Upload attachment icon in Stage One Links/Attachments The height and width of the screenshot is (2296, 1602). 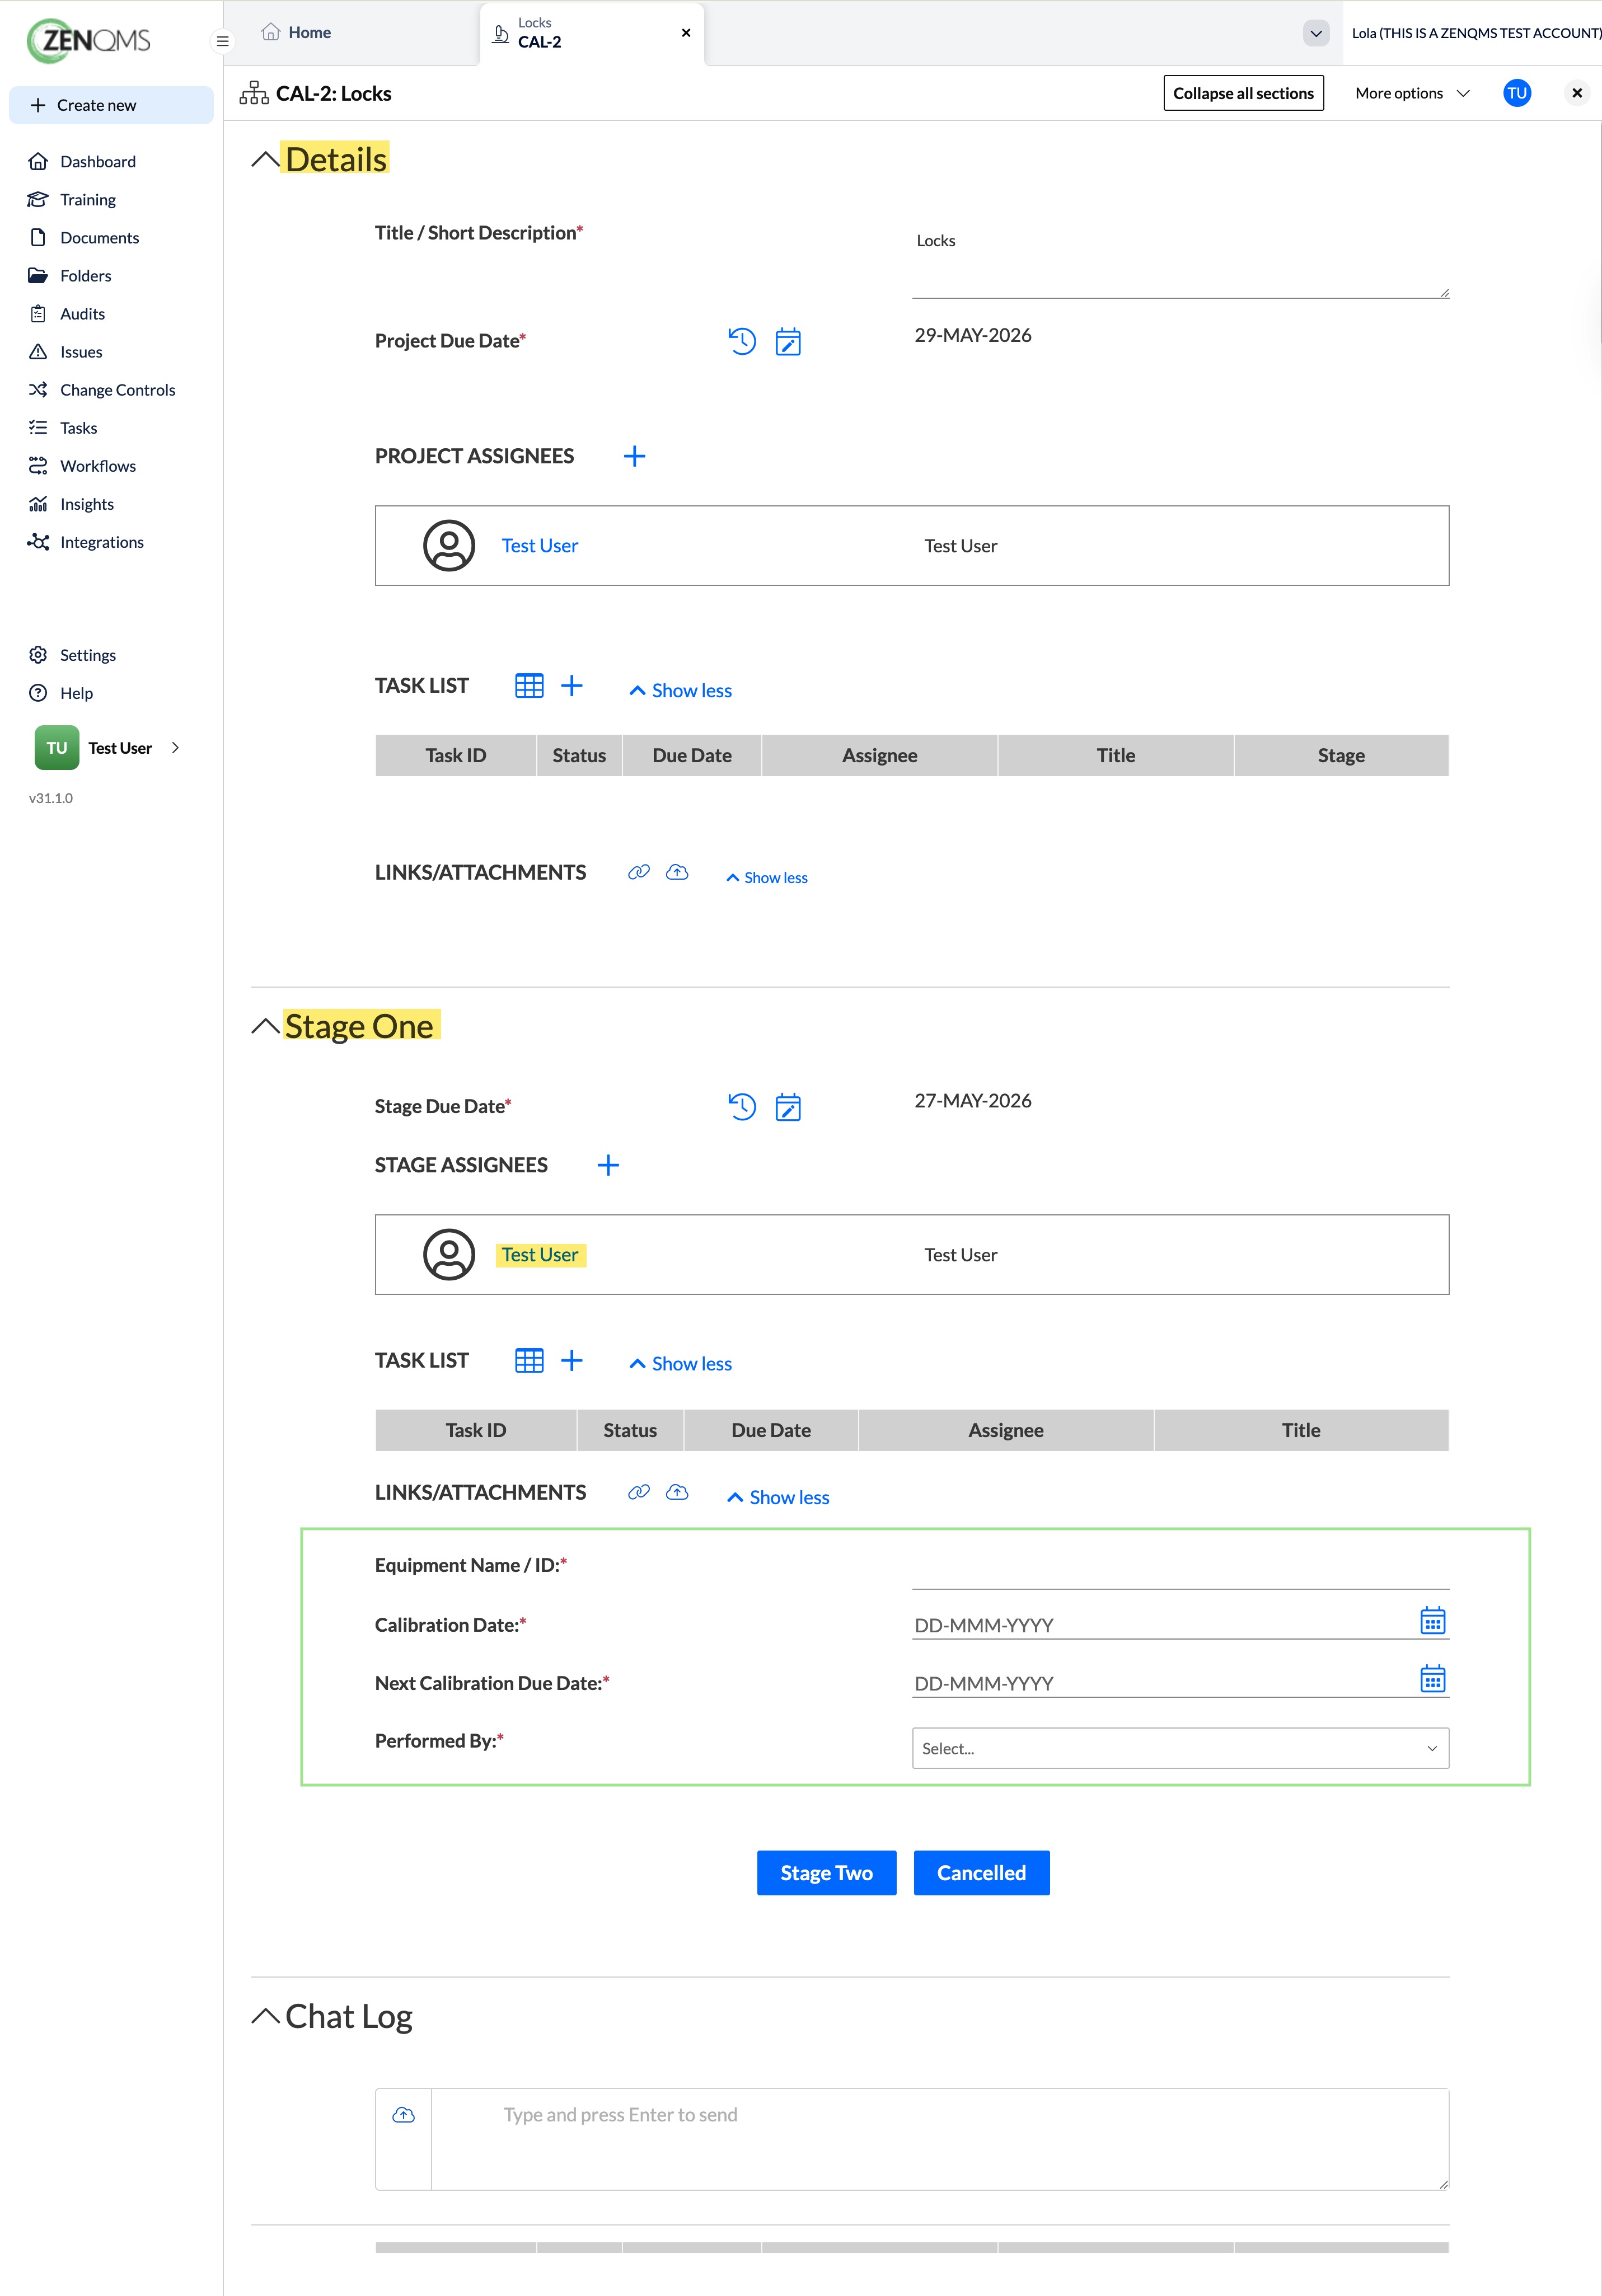click(x=677, y=1492)
